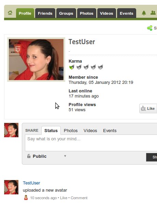Click the fifth grey karma leaf
This screenshot has width=157, height=205.
tap(100, 67)
